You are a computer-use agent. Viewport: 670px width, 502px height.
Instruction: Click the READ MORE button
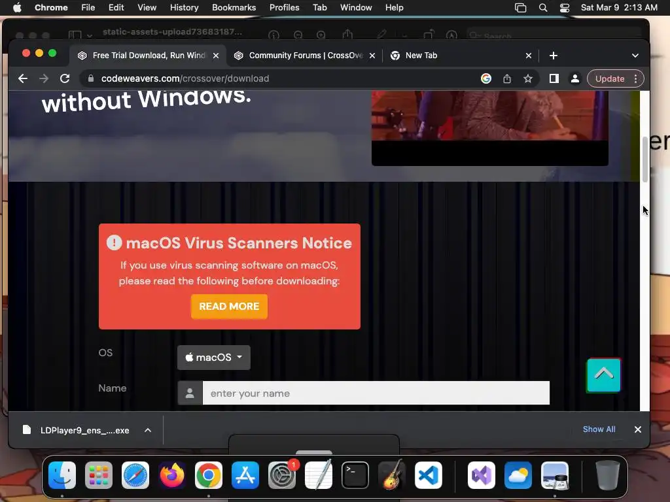[x=229, y=307]
